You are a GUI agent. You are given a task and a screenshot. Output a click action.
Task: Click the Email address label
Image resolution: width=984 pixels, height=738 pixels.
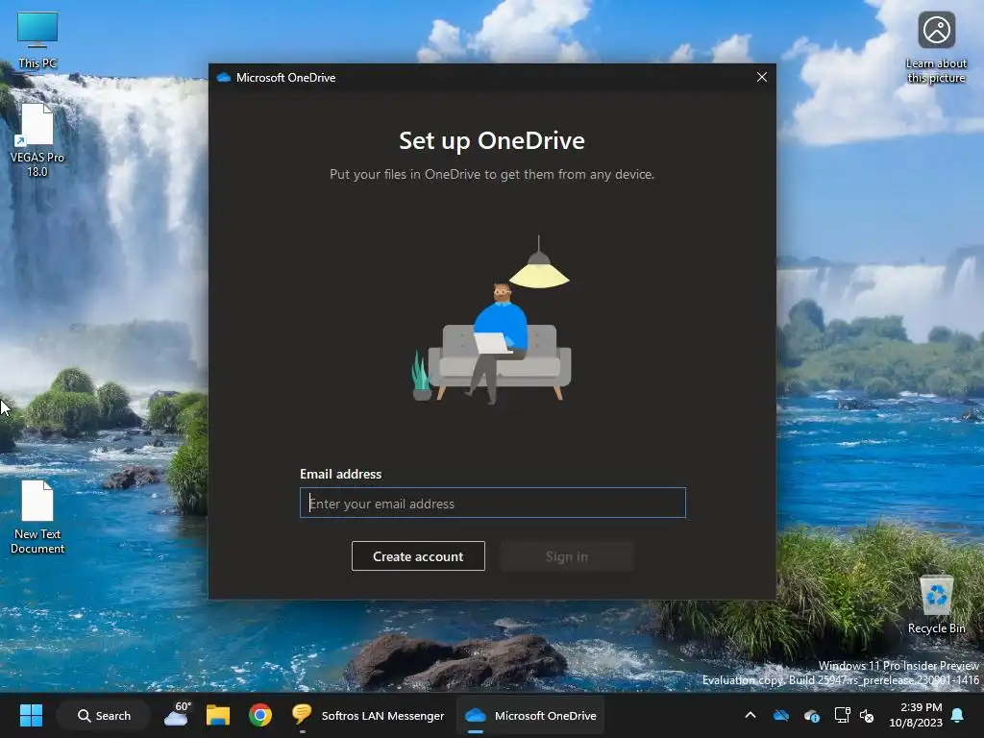(x=341, y=474)
